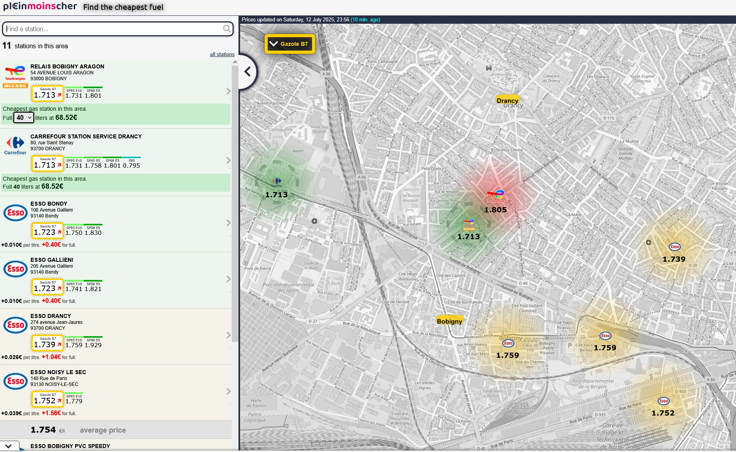Open the 40 liters tank size dropdown
The width and height of the screenshot is (736, 452).
point(24,117)
